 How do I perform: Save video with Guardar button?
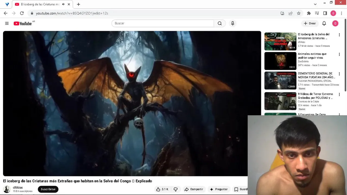point(241,189)
